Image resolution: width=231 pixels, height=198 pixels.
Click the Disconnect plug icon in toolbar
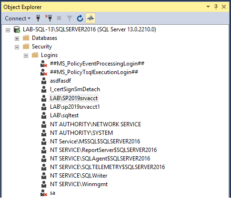(x=49, y=18)
